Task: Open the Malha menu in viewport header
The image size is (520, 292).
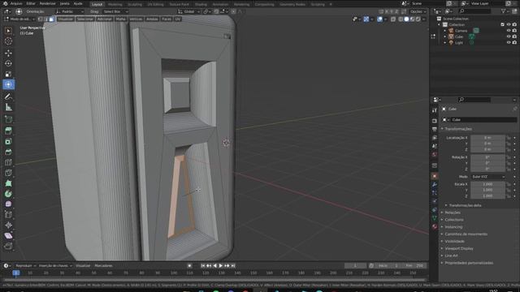Action: click(121, 19)
